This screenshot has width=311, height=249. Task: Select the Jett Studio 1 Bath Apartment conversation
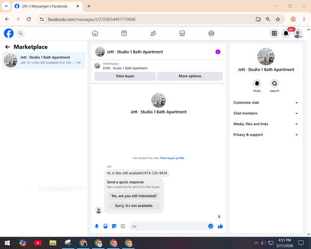pyautogui.click(x=44, y=60)
